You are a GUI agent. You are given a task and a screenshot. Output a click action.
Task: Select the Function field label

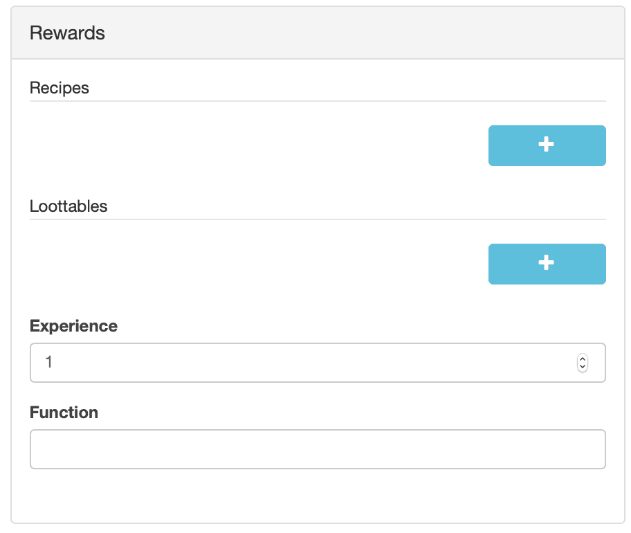[64, 413]
